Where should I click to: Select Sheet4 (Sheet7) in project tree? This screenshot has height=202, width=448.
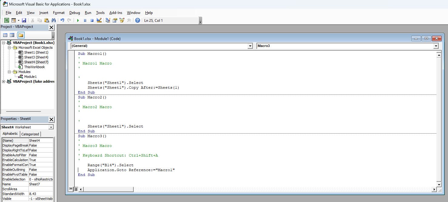[36, 62]
